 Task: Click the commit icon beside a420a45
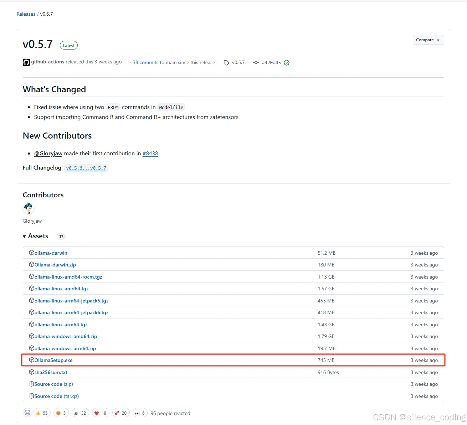(x=256, y=63)
